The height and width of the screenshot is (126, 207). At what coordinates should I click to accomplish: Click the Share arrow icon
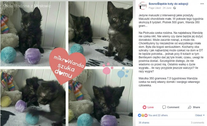point(189,107)
